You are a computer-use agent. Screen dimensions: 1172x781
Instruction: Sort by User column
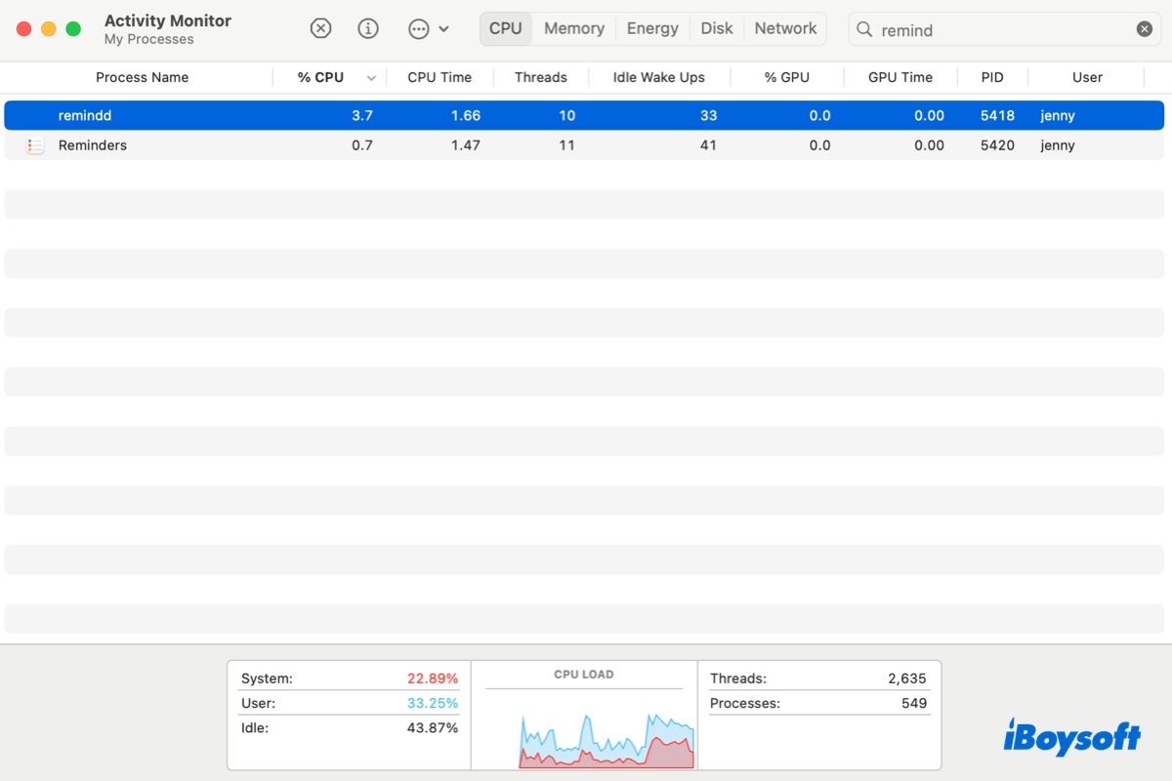point(1087,77)
